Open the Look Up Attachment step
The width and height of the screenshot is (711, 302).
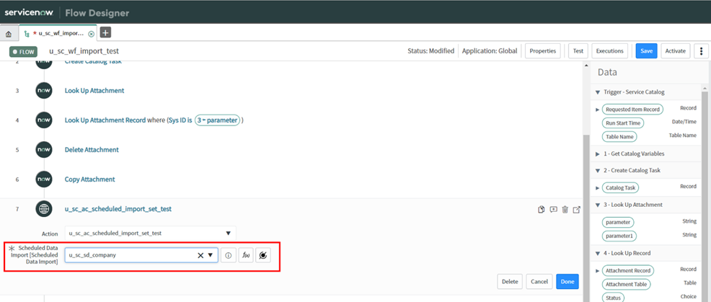94,91
